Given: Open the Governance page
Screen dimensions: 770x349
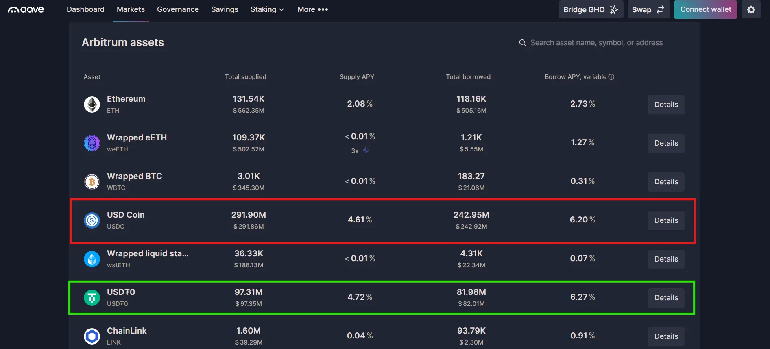Looking at the screenshot, I should [x=178, y=9].
